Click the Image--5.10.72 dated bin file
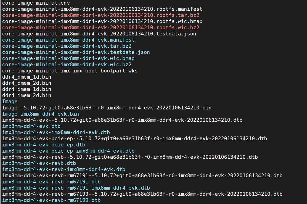 pyautogui.click(x=107, y=108)
